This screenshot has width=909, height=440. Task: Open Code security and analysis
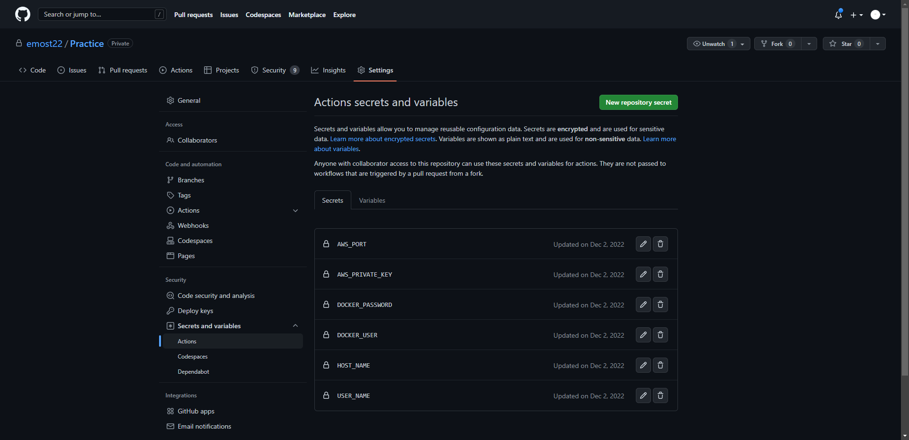(233, 296)
